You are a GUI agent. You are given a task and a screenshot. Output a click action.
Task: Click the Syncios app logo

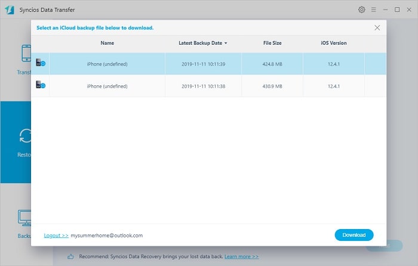tap(10, 10)
